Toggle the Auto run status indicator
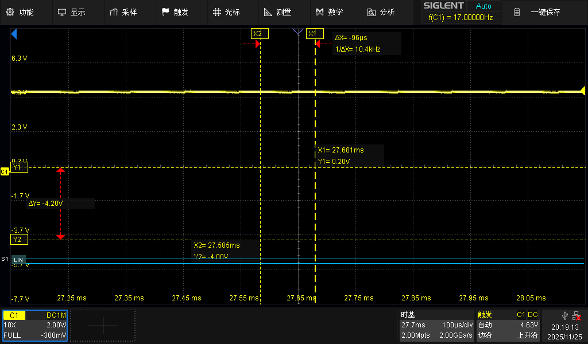Viewport: 588px width, 344px height. (x=483, y=6)
